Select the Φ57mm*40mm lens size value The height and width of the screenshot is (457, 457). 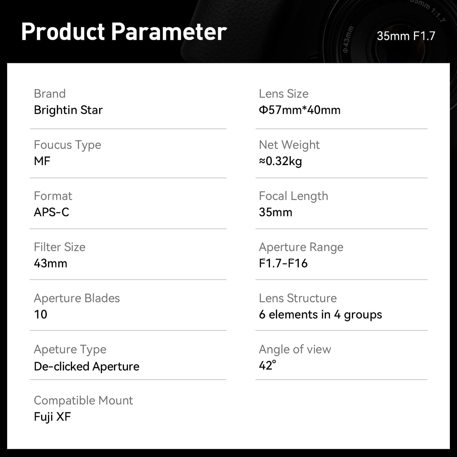point(299,110)
